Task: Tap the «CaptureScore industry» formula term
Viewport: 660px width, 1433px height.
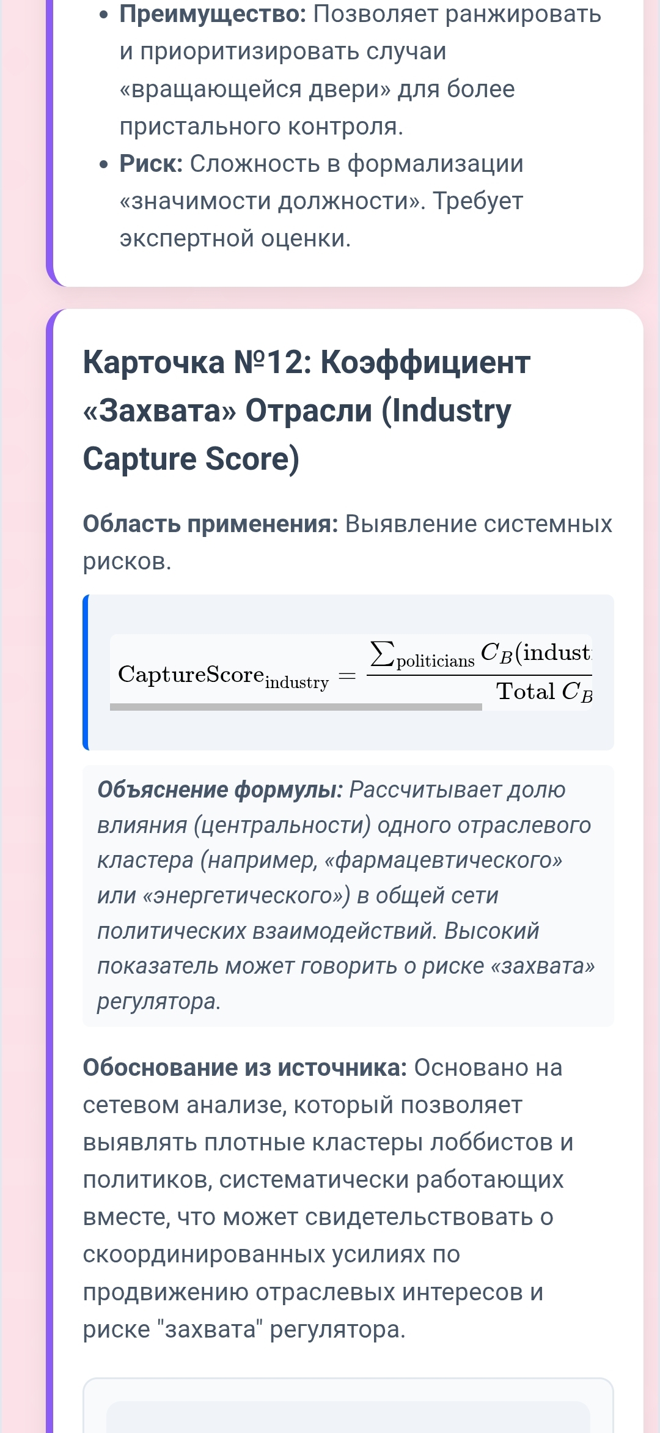Action: tap(223, 676)
